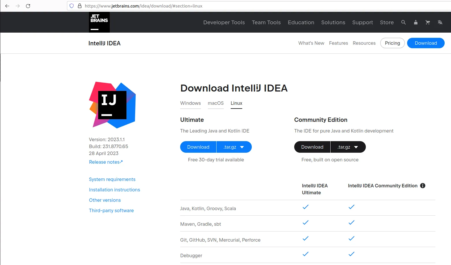Open Support menu
The image size is (451, 265).
363,23
